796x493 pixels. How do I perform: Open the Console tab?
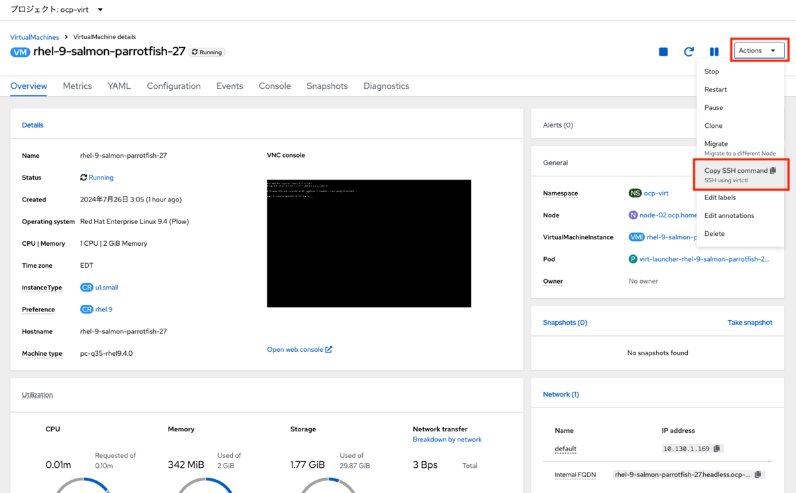[275, 86]
